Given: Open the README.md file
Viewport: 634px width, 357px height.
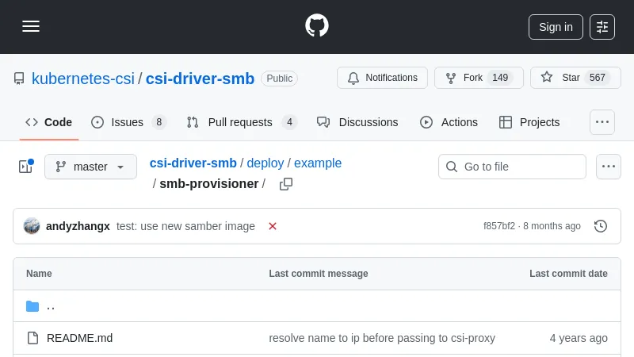Looking at the screenshot, I should 79,338.
